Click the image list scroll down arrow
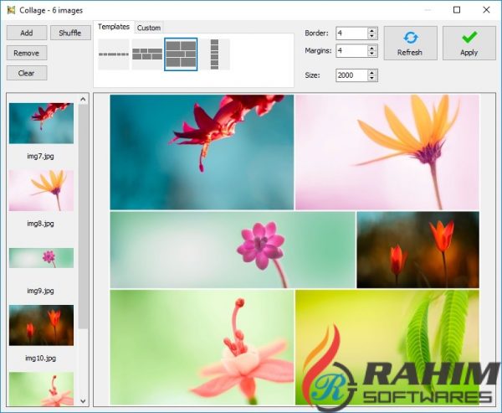 click(x=83, y=400)
